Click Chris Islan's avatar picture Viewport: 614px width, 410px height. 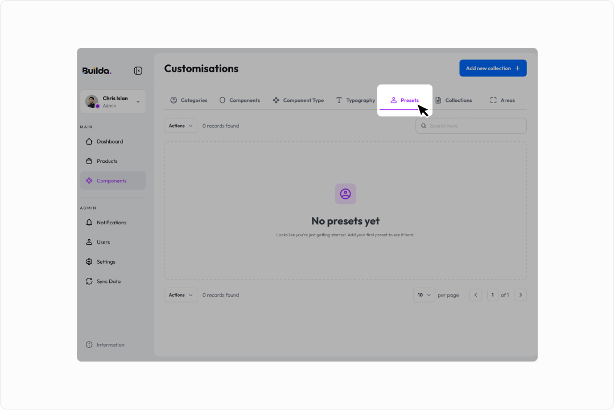(x=92, y=101)
